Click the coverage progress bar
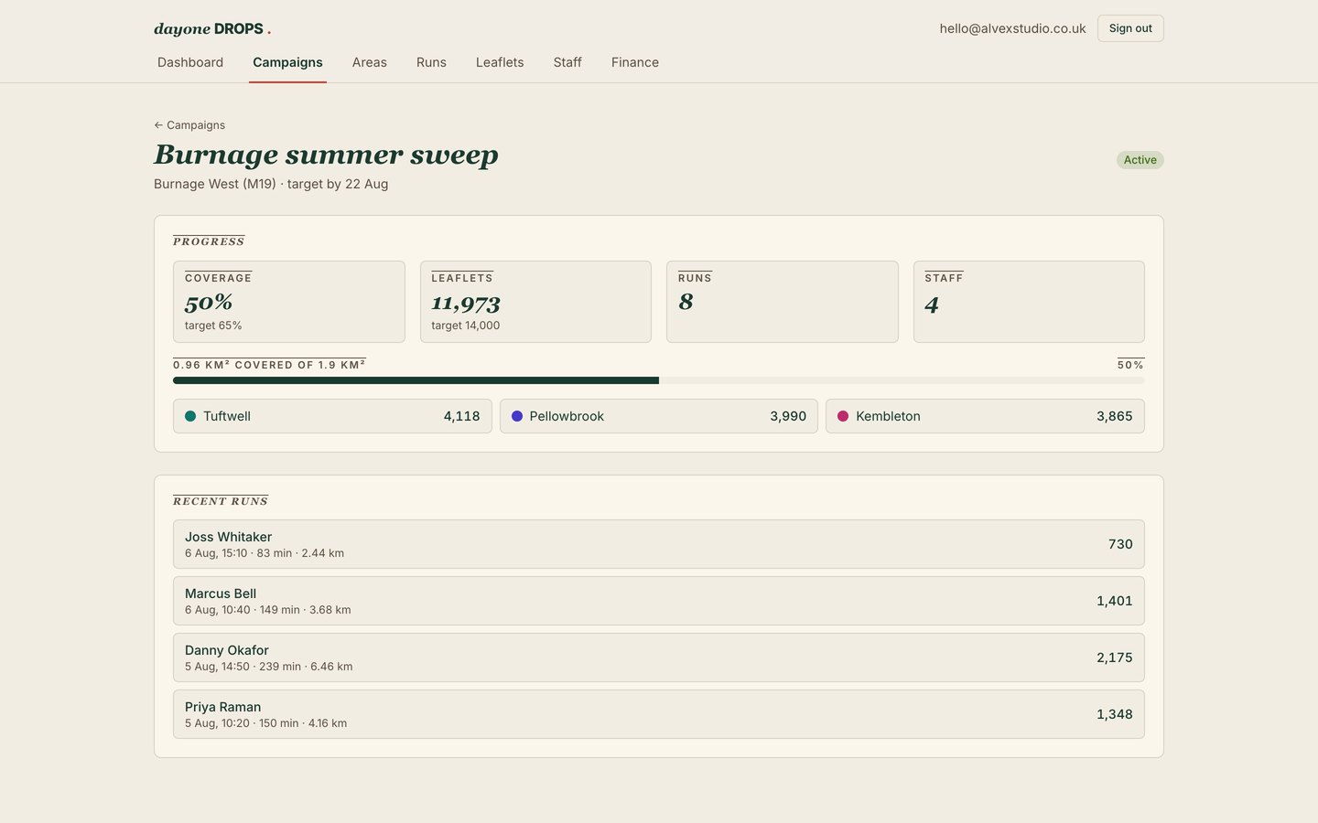This screenshot has height=823, width=1318. [659, 380]
